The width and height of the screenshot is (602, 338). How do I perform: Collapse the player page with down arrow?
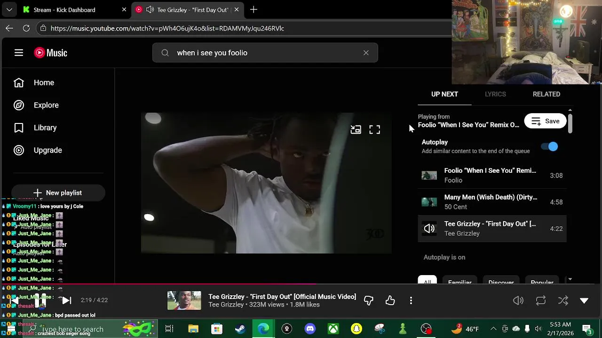pos(584,301)
